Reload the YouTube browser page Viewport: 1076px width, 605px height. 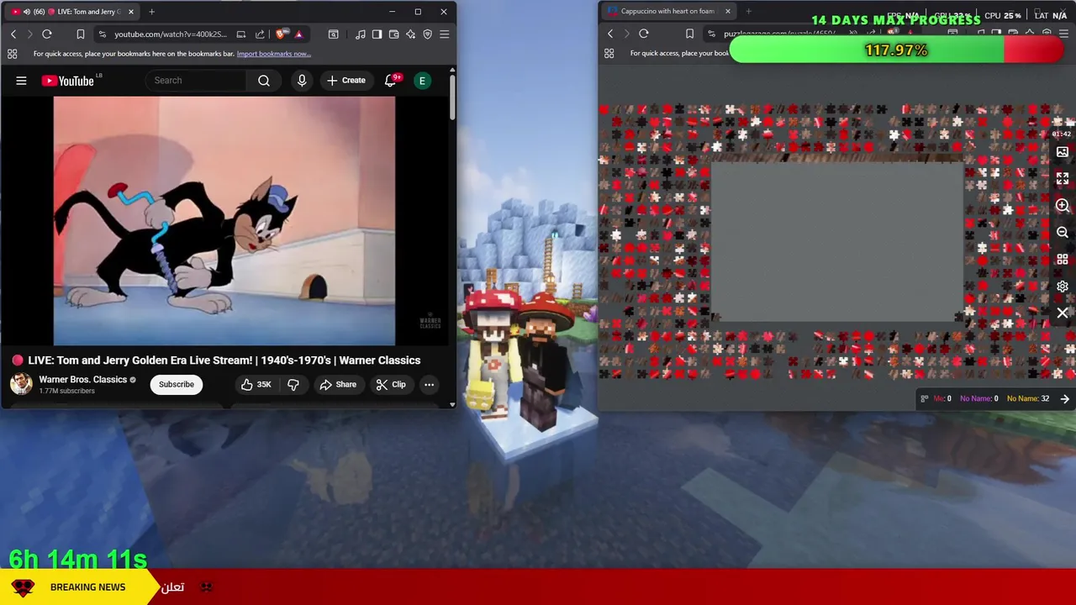(47, 34)
